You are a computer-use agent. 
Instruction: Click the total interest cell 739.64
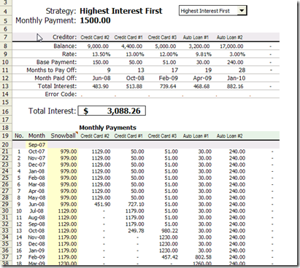(168, 87)
